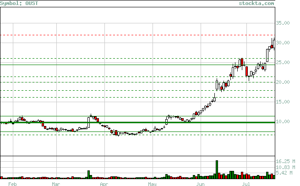
Task: Click the Apr month label
Action: pos(104,184)
